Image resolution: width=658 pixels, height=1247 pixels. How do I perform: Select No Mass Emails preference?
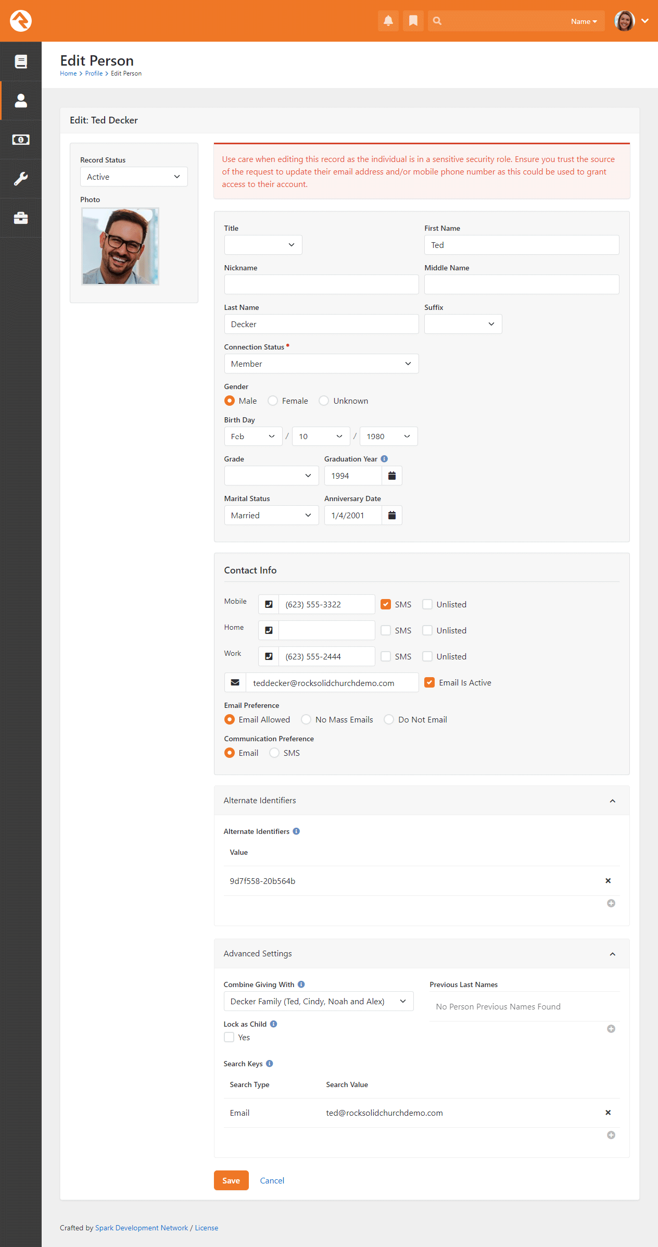click(x=306, y=719)
